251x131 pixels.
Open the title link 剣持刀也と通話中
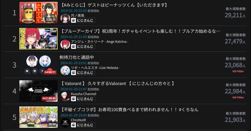[x=77, y=57]
